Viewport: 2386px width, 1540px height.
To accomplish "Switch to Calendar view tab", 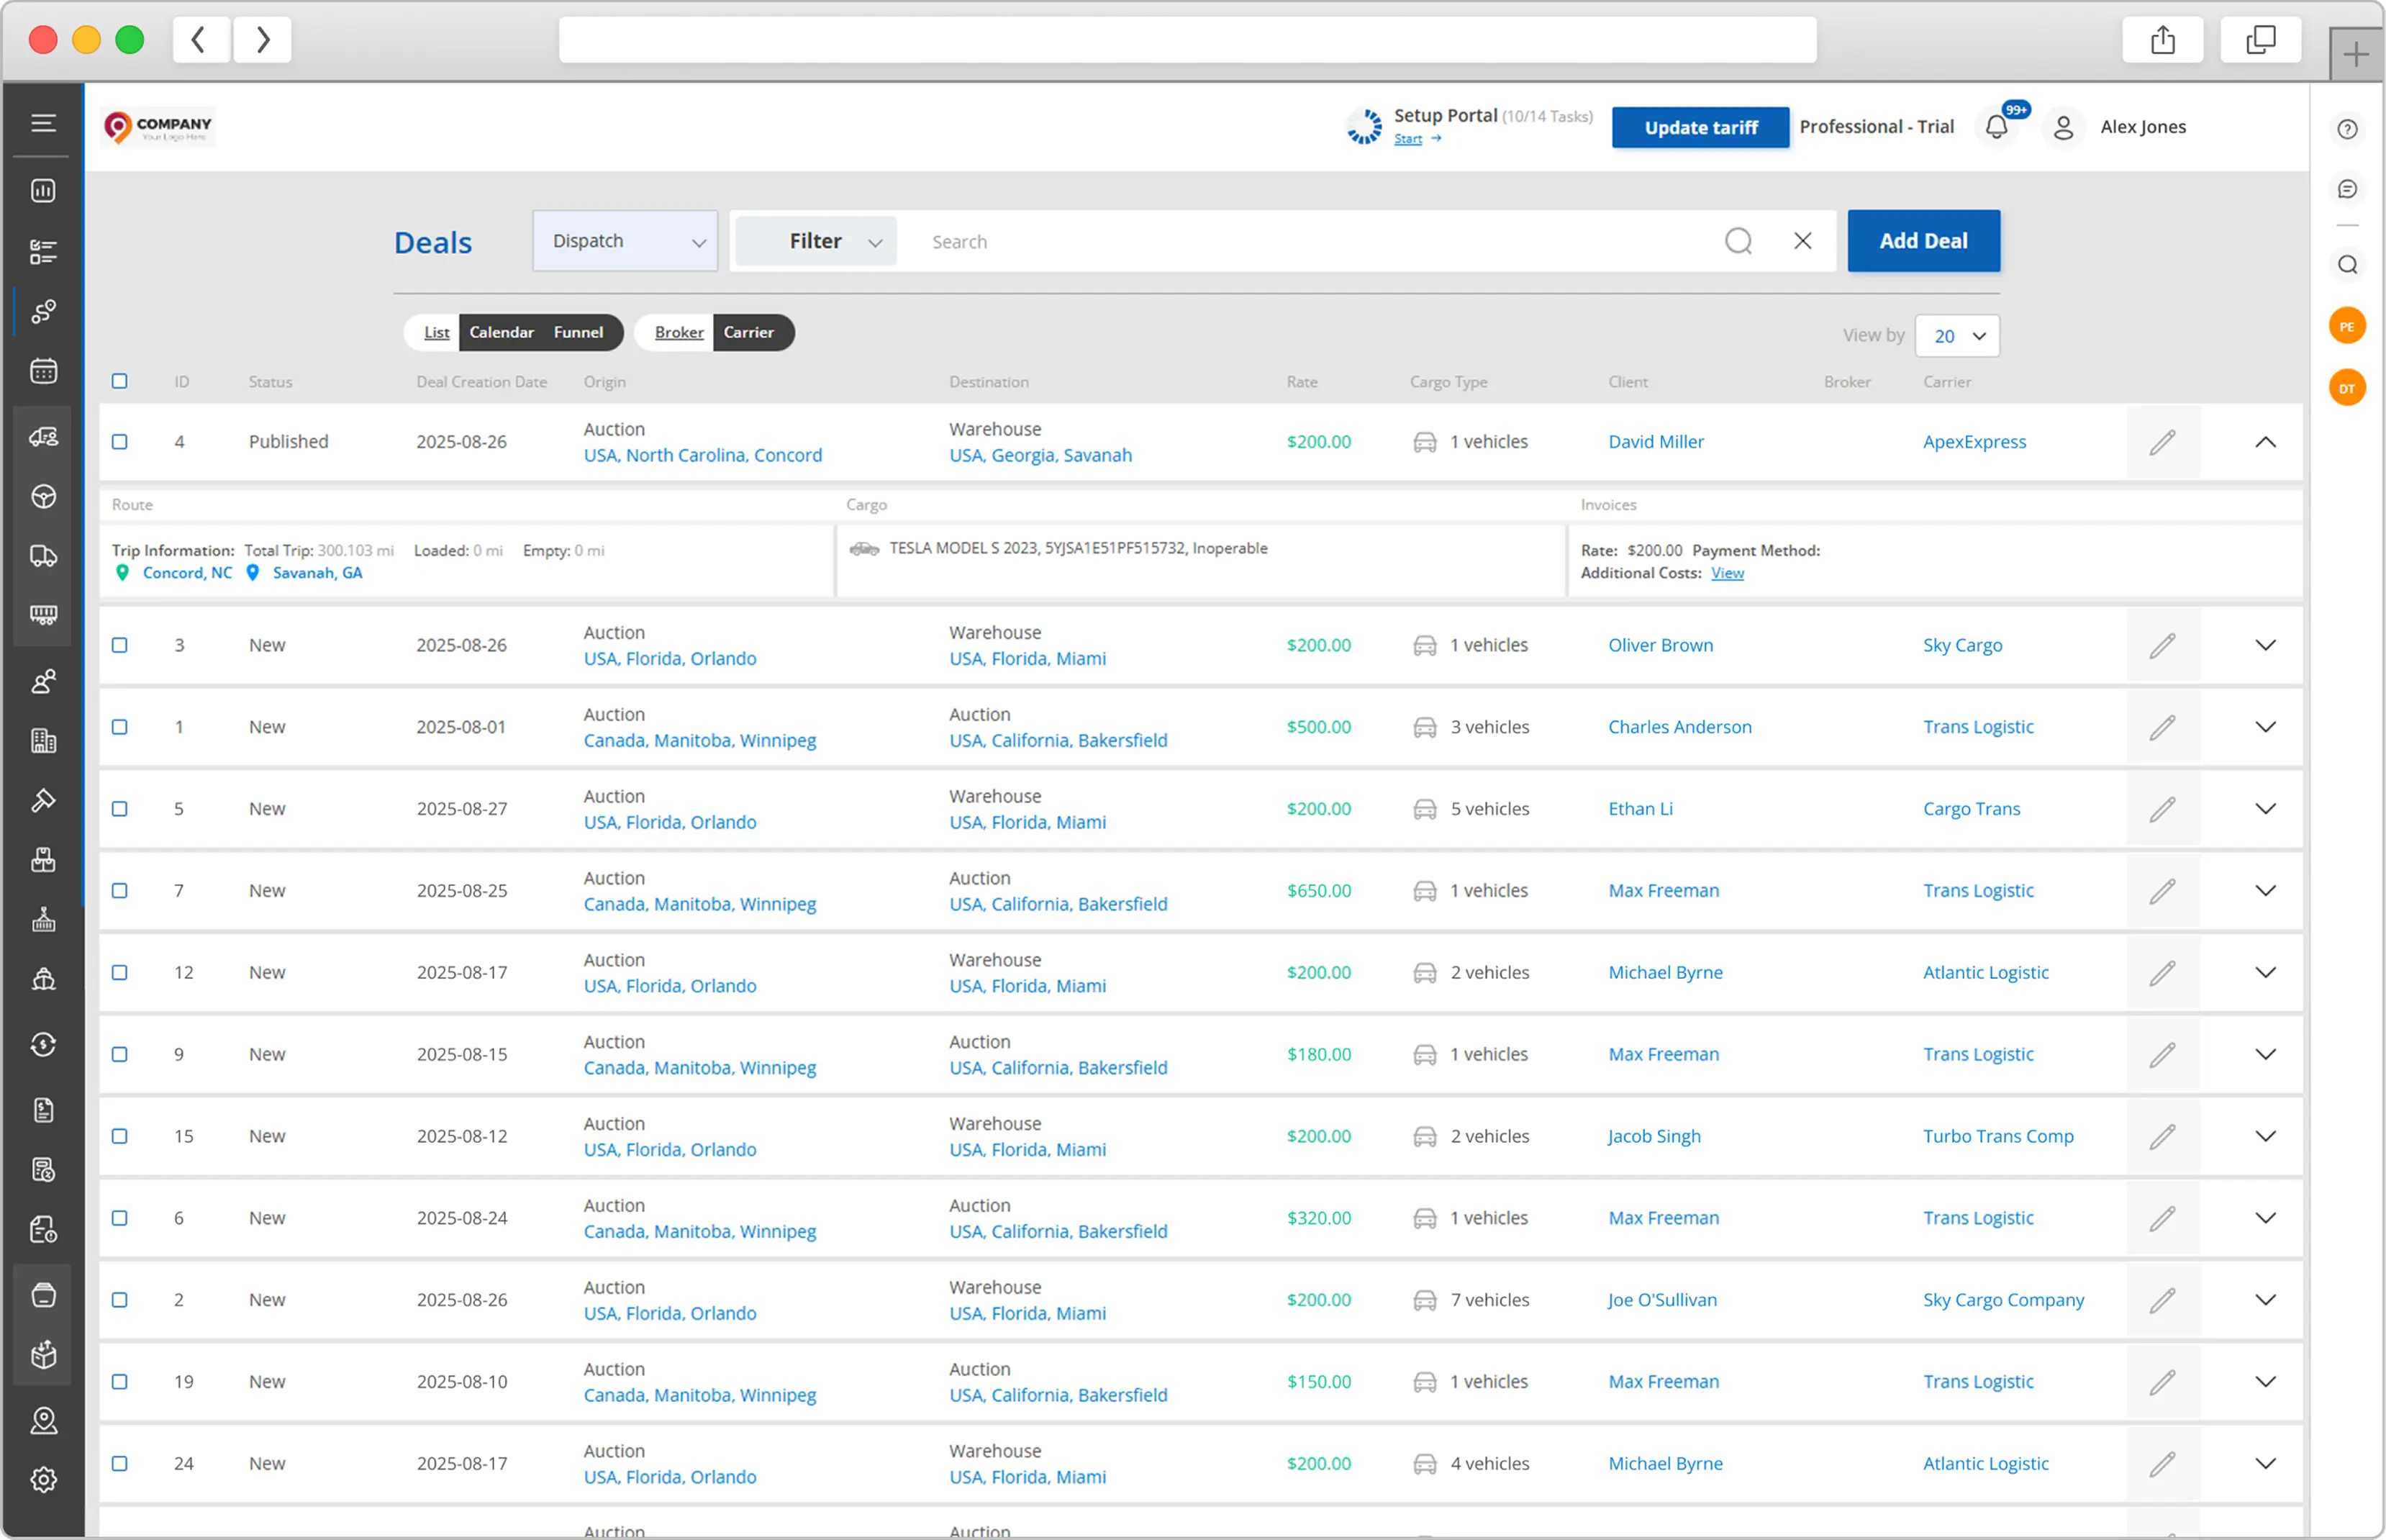I will coord(501,333).
